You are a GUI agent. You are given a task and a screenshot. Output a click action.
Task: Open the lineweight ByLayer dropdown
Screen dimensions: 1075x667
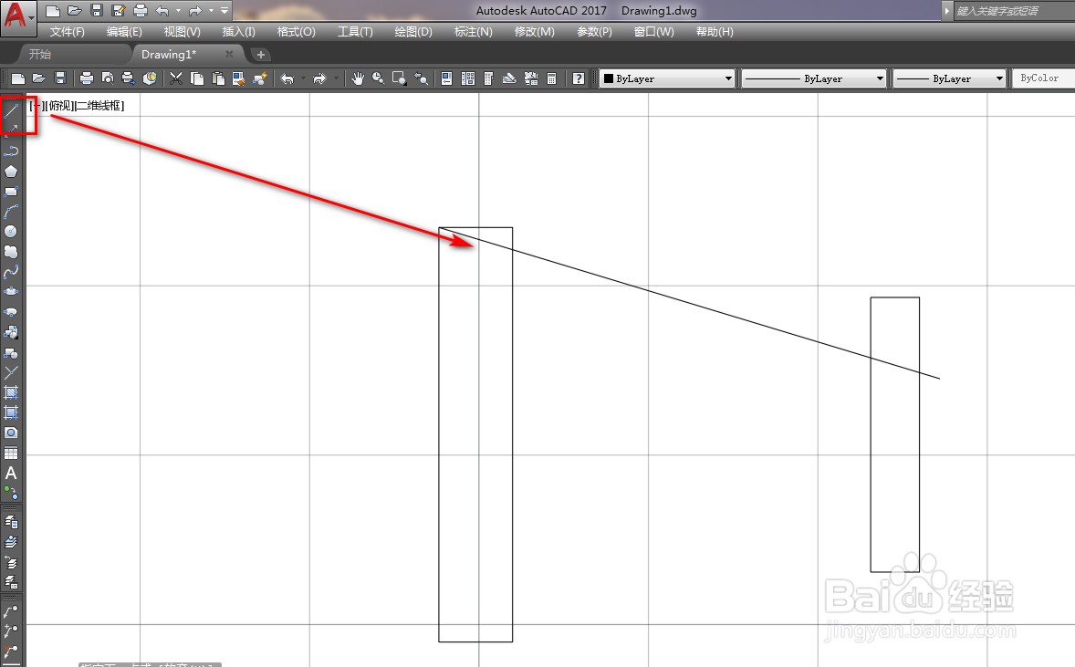950,78
